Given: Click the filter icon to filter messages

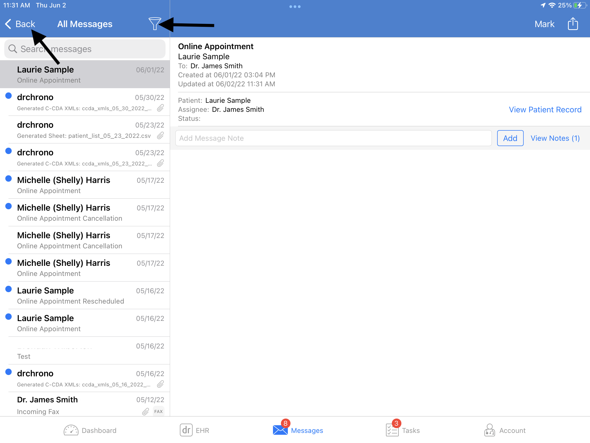Looking at the screenshot, I should point(155,23).
